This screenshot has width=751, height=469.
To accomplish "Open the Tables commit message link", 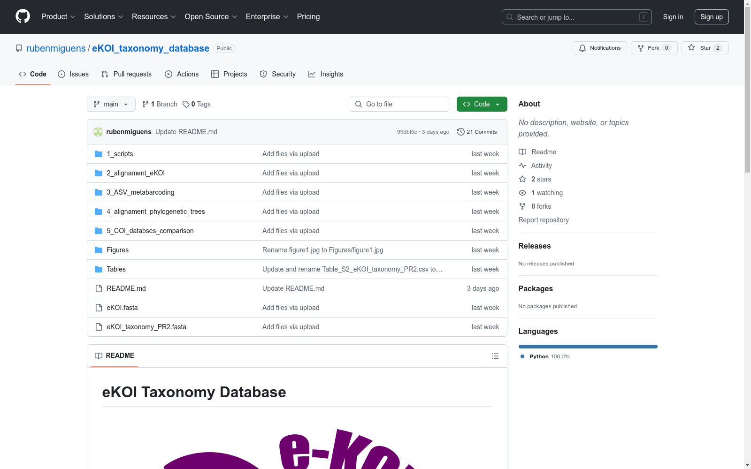I will click(353, 269).
